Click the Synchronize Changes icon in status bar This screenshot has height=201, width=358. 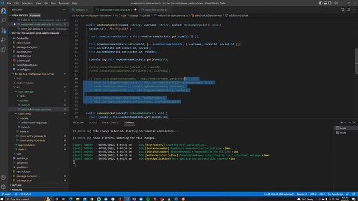[16, 194]
